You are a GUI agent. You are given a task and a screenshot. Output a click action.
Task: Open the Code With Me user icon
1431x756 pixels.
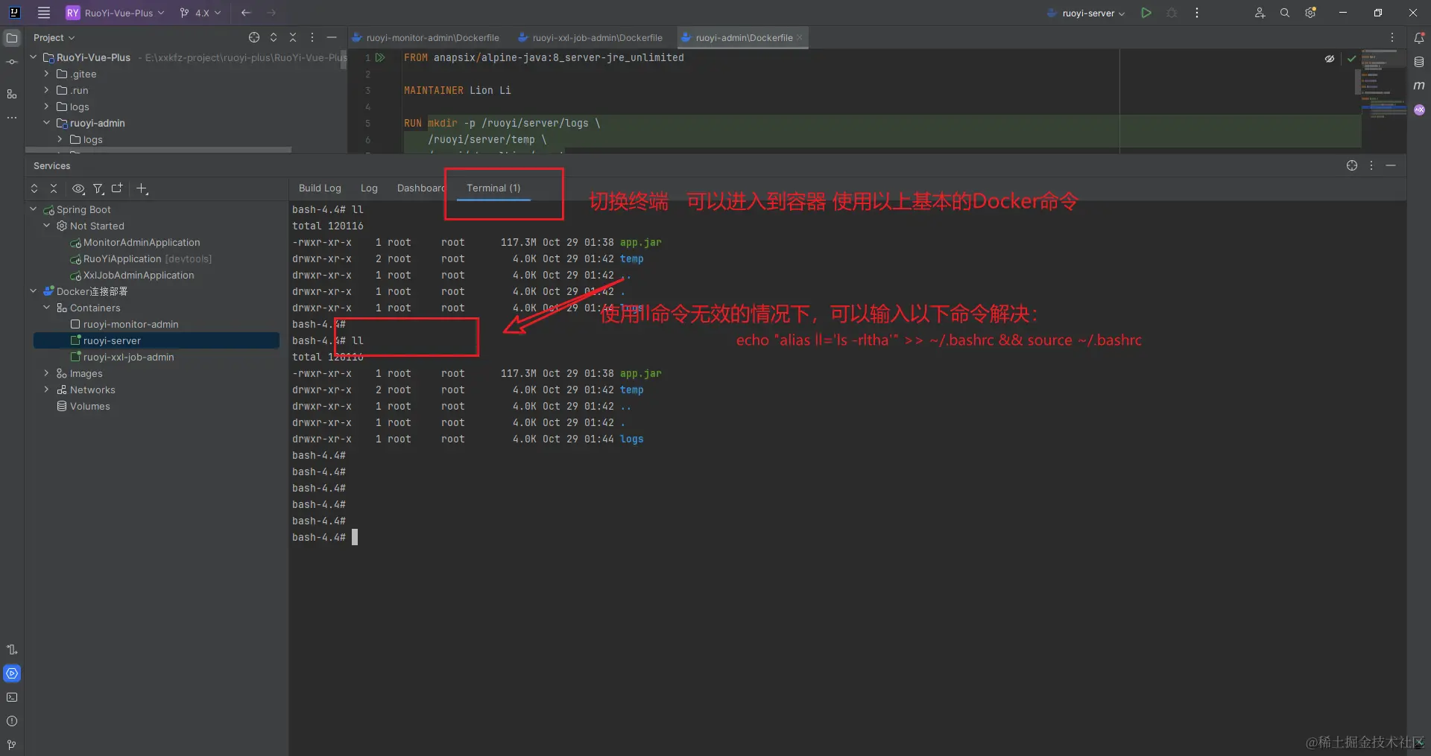1260,13
